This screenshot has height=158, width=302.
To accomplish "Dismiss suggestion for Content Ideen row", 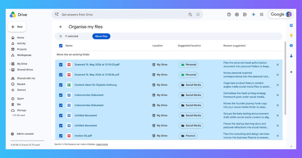I will (x=277, y=85).
